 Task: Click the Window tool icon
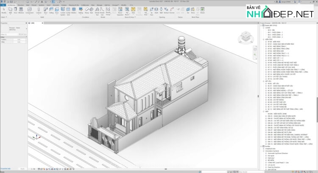(21, 10)
